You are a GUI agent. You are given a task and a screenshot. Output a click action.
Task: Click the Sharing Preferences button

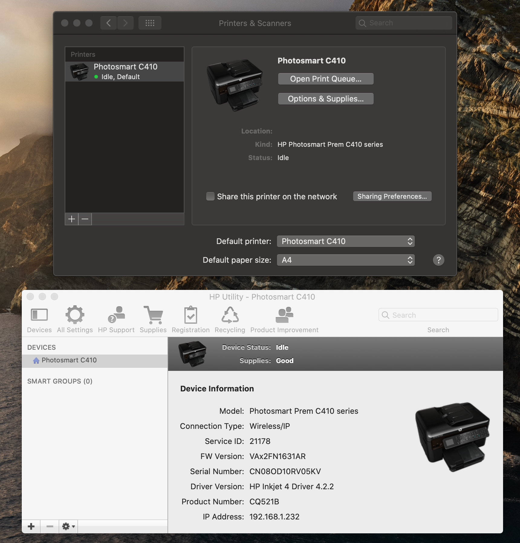[392, 196]
